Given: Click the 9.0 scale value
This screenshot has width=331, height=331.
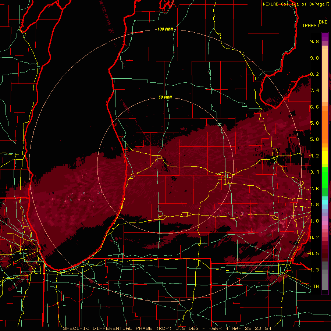Looking at the screenshot, I should [314, 58].
